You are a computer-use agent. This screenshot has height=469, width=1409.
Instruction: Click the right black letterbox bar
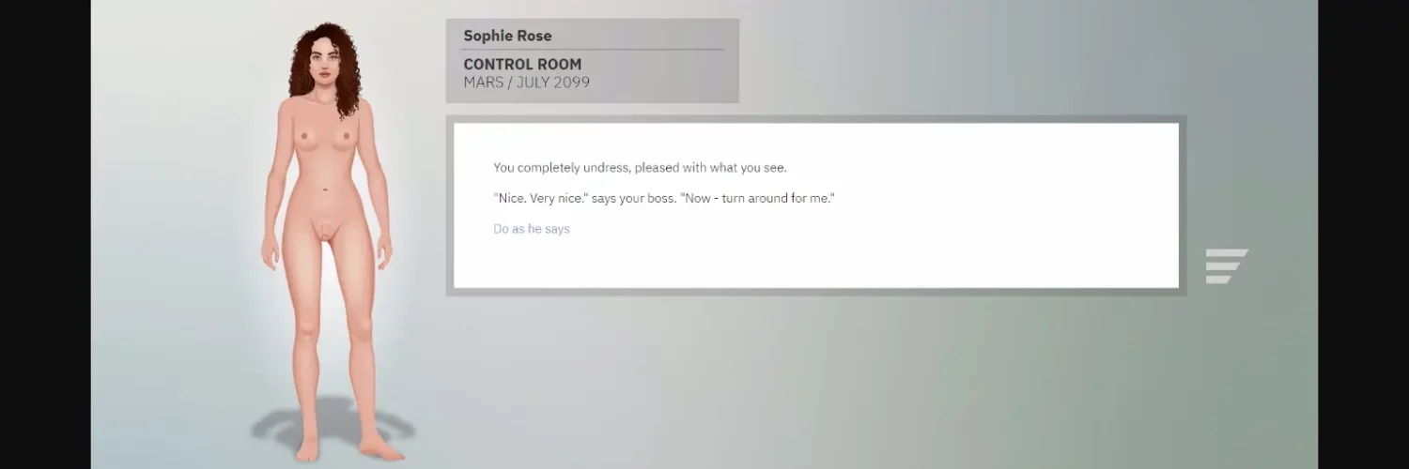click(x=1363, y=234)
